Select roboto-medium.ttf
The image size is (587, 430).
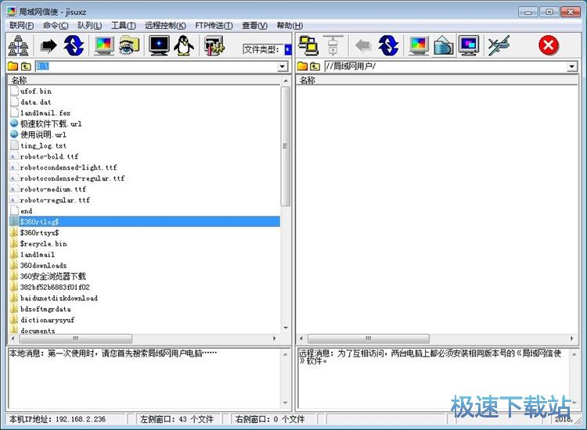pyautogui.click(x=52, y=189)
